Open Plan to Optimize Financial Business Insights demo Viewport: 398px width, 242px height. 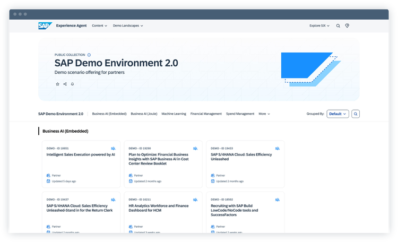point(159,159)
